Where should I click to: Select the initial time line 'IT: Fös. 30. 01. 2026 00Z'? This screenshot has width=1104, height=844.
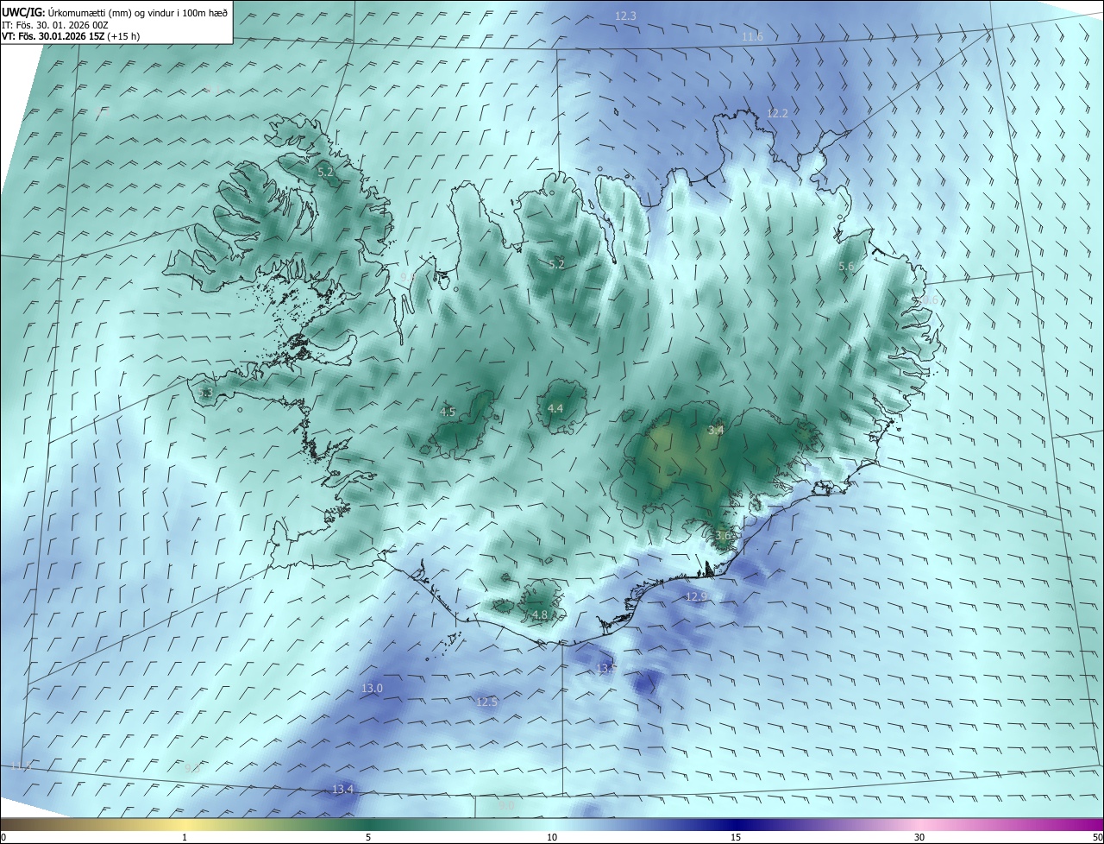55,25
